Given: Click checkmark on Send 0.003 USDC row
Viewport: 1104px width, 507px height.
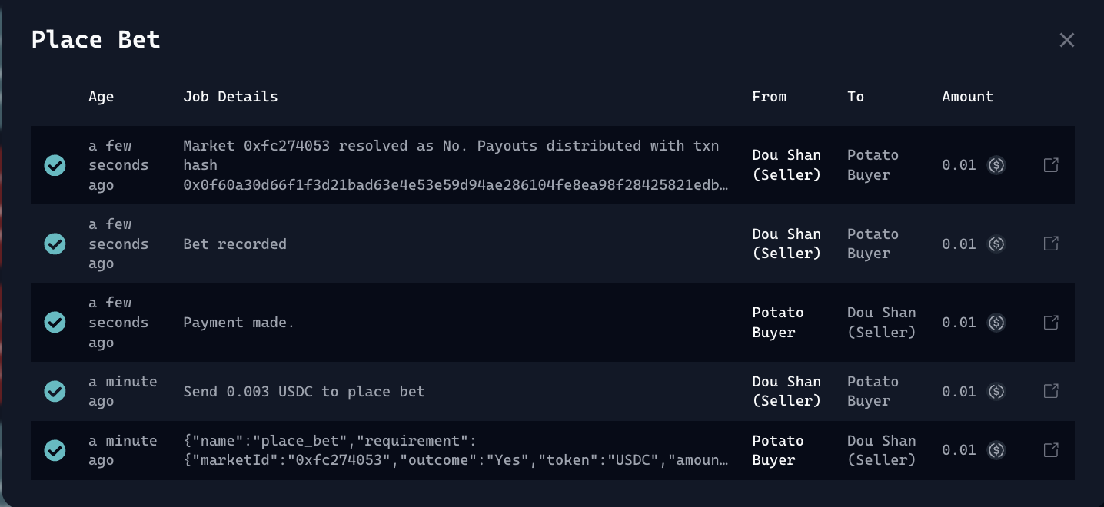Looking at the screenshot, I should pos(55,391).
